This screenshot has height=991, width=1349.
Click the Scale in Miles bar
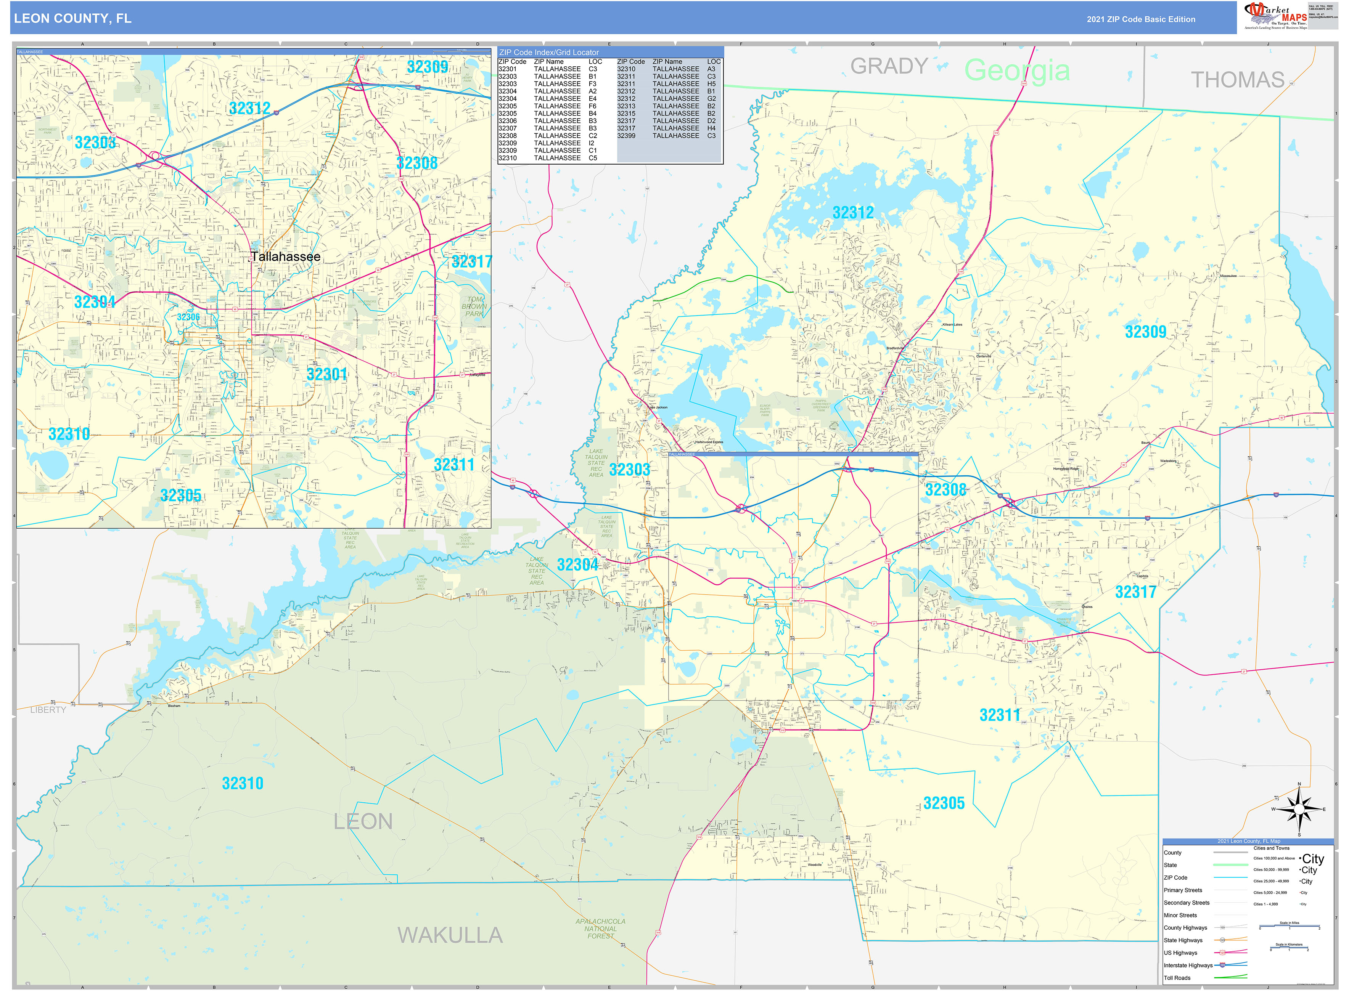1289,926
